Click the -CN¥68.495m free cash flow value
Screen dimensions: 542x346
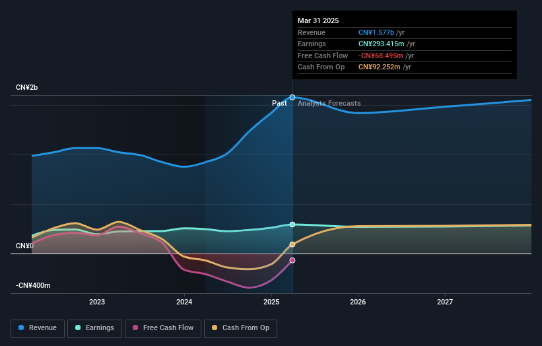click(x=380, y=55)
